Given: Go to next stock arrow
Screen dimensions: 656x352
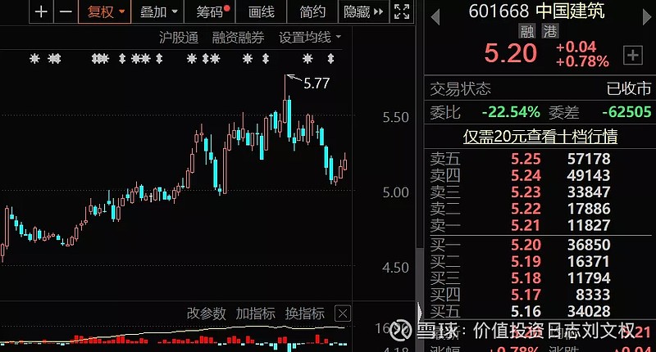Looking at the screenshot, I should (x=646, y=16).
